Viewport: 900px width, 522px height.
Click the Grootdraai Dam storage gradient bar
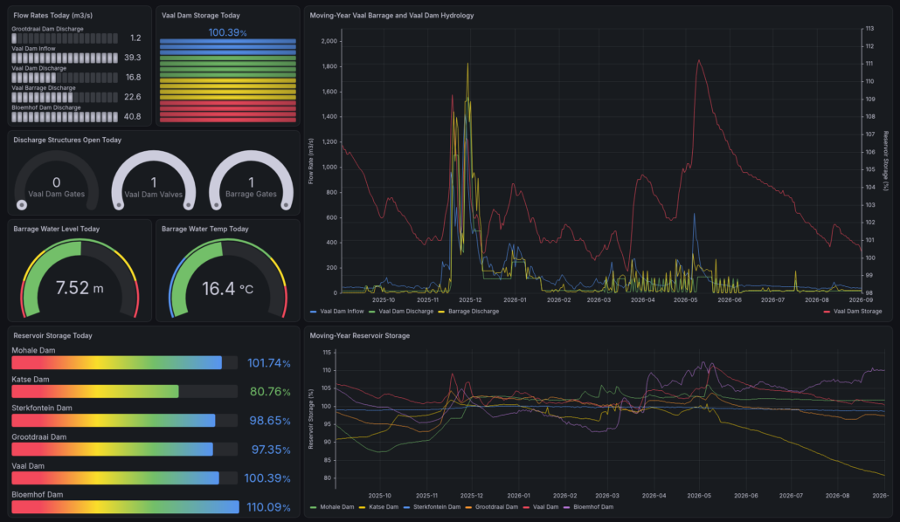[125, 450]
